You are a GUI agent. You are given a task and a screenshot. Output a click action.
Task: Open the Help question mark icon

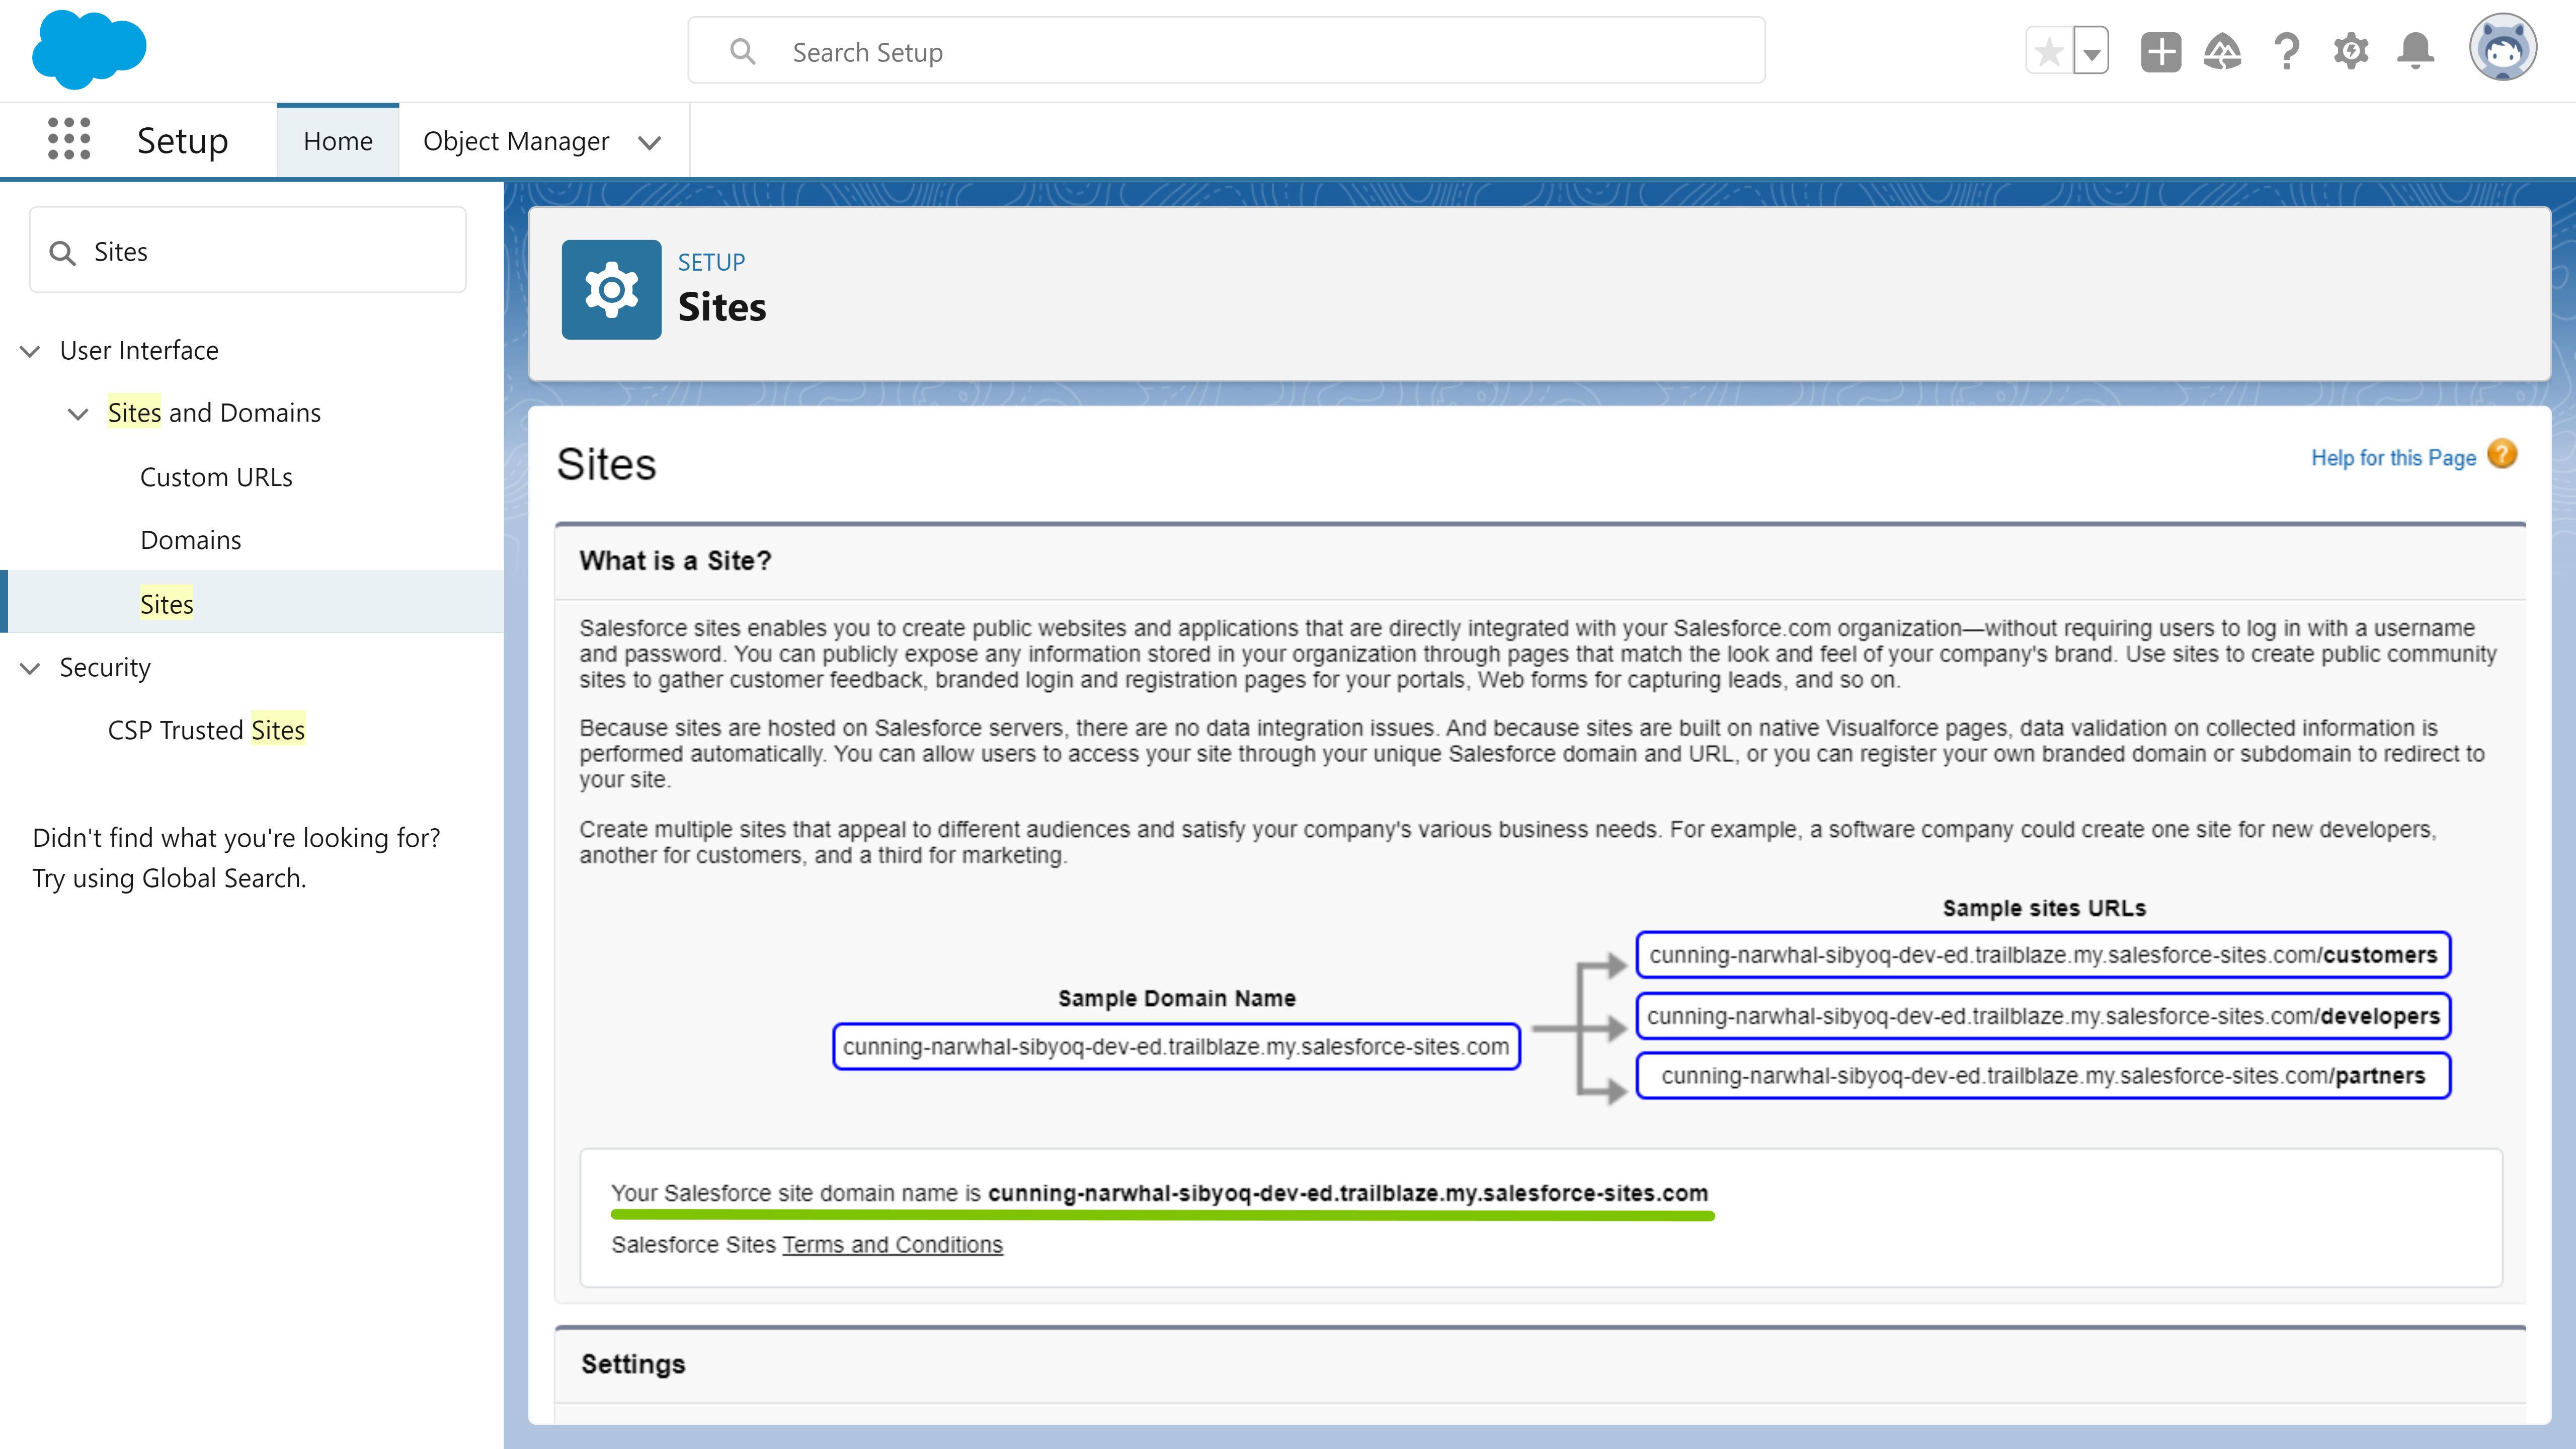coord(2287,52)
